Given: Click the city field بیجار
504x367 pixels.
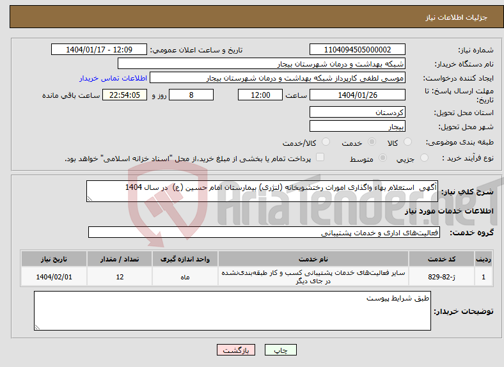Looking at the screenshot, I should click(x=357, y=127).
